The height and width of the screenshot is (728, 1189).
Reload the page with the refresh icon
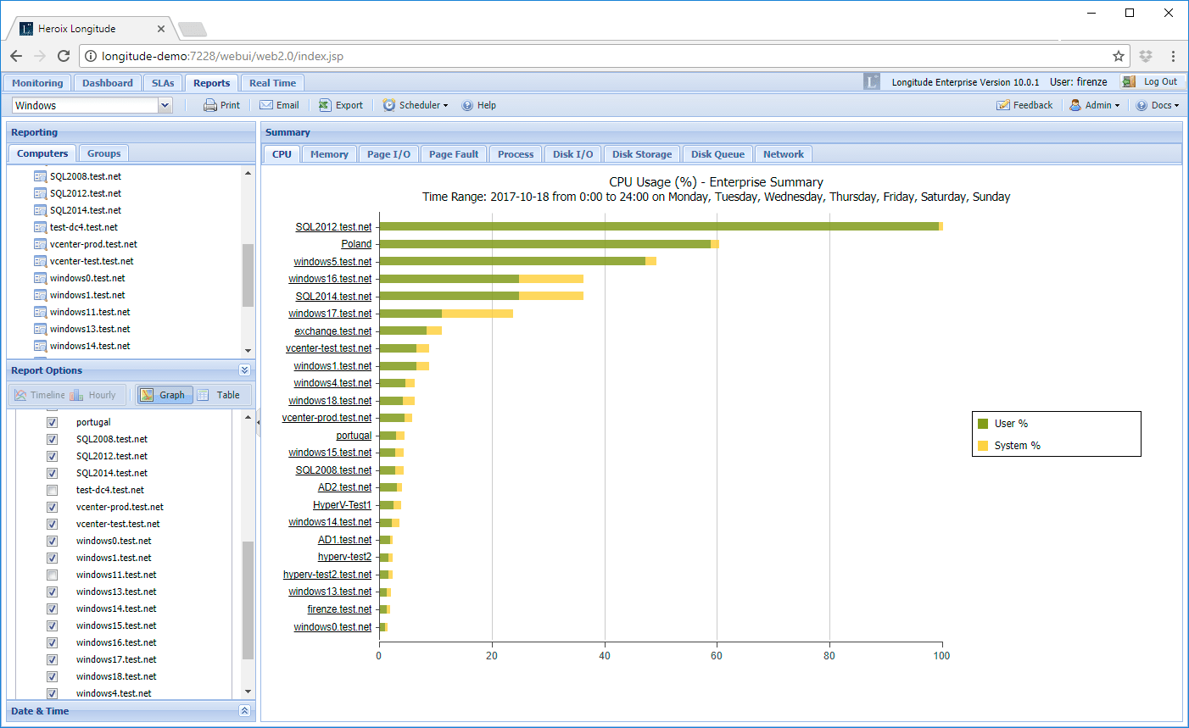point(64,56)
